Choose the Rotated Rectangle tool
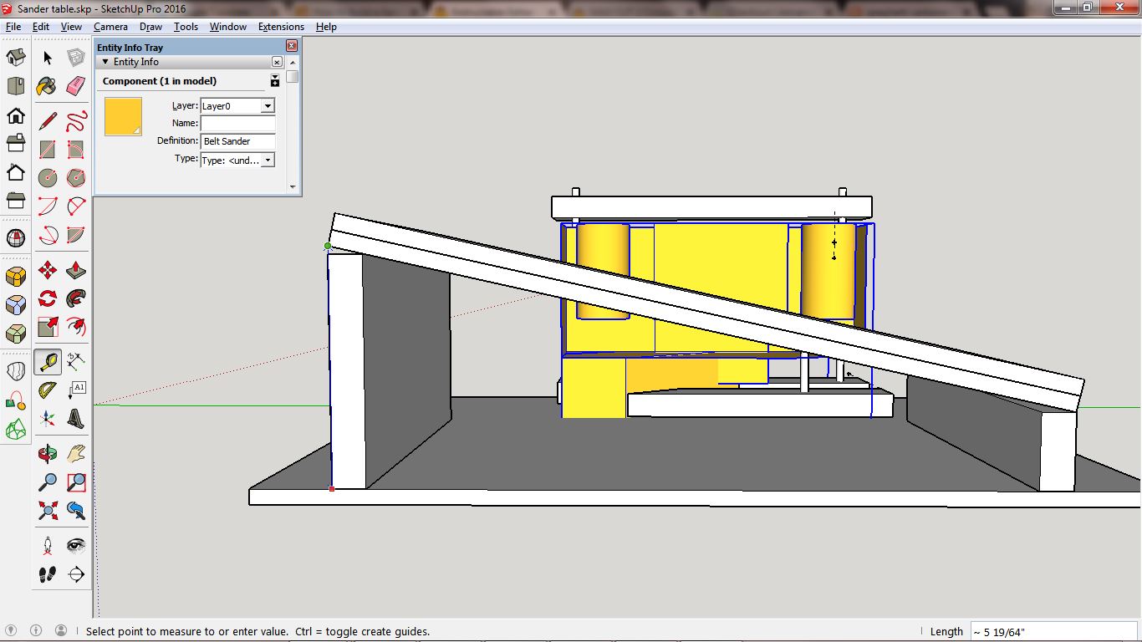This screenshot has width=1142, height=642. click(x=76, y=150)
